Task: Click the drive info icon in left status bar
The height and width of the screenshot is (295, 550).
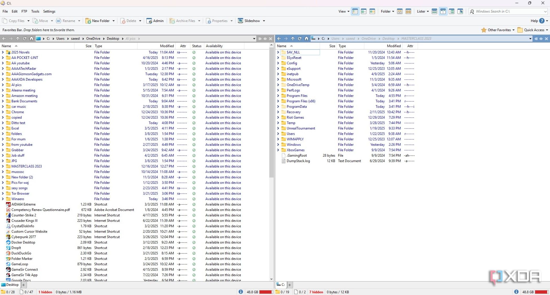Action: [x=241, y=292]
